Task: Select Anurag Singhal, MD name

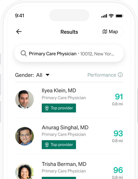Action: tap(65, 127)
